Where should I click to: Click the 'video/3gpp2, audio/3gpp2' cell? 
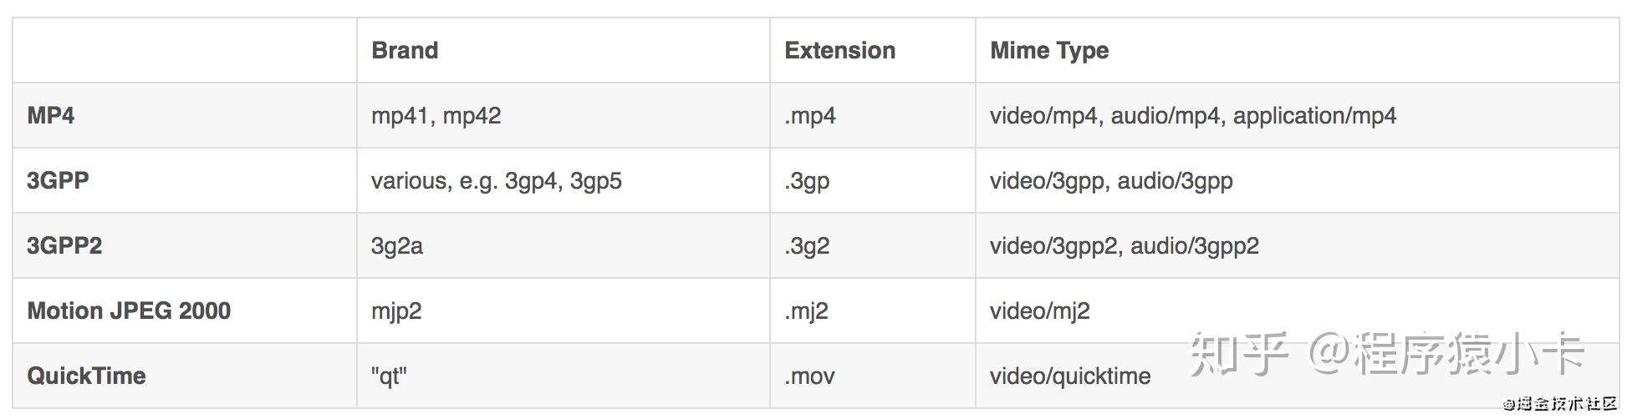pyautogui.click(x=1124, y=245)
